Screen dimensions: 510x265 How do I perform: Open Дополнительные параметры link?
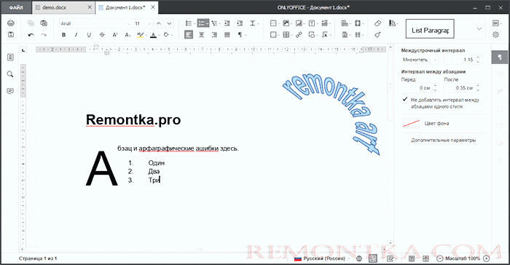point(443,140)
